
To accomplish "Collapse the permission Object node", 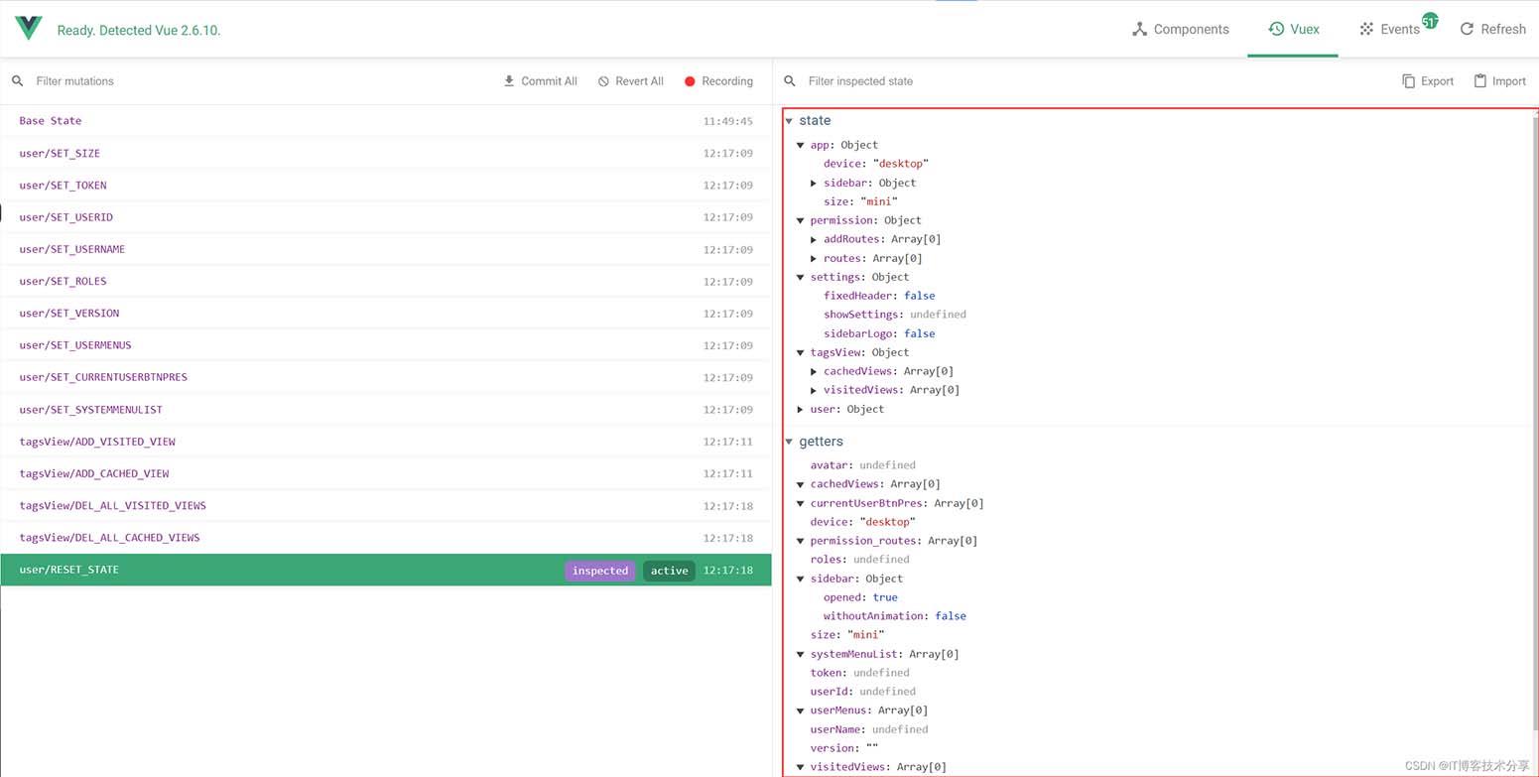I will tap(801, 221).
